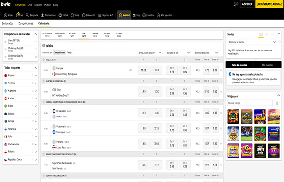The width and height of the screenshot is (284, 182).
Task: Open the Fútbol sports section
Action: [63, 15]
